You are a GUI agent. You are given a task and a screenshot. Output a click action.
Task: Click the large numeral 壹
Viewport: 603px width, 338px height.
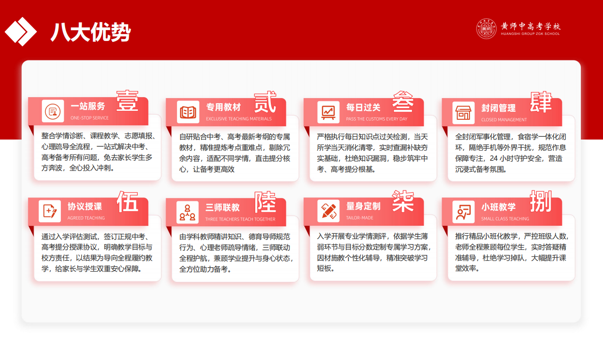(127, 100)
